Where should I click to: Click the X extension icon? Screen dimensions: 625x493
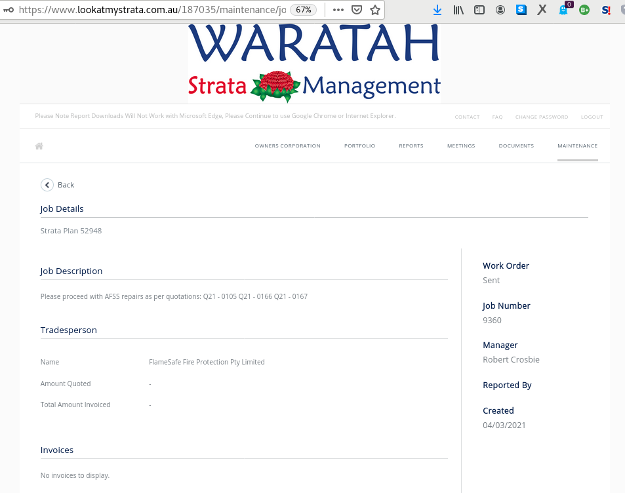point(542,10)
